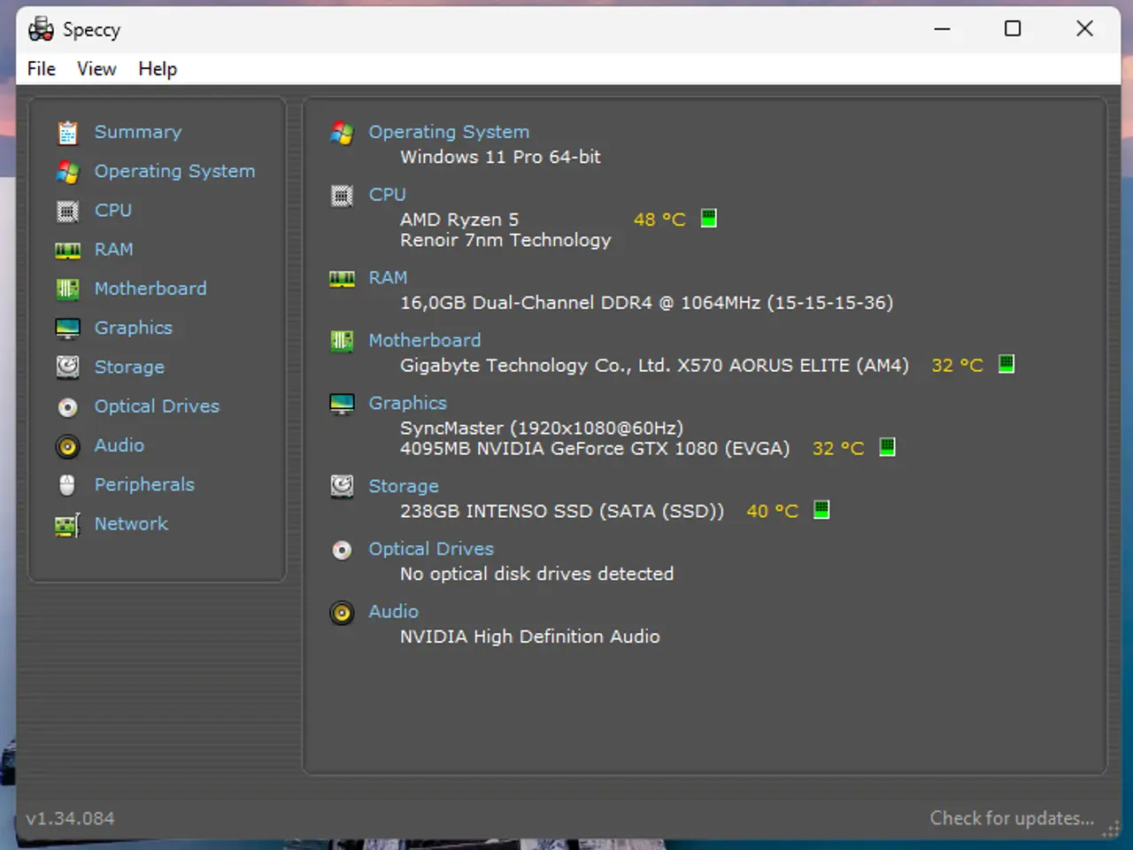1133x850 pixels.
Task: Go to the RAM section in sidebar
Action: pos(114,250)
